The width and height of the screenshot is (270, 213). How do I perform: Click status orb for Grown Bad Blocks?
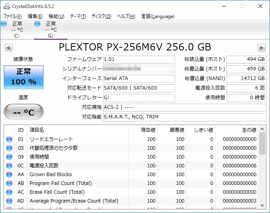click(x=9, y=175)
